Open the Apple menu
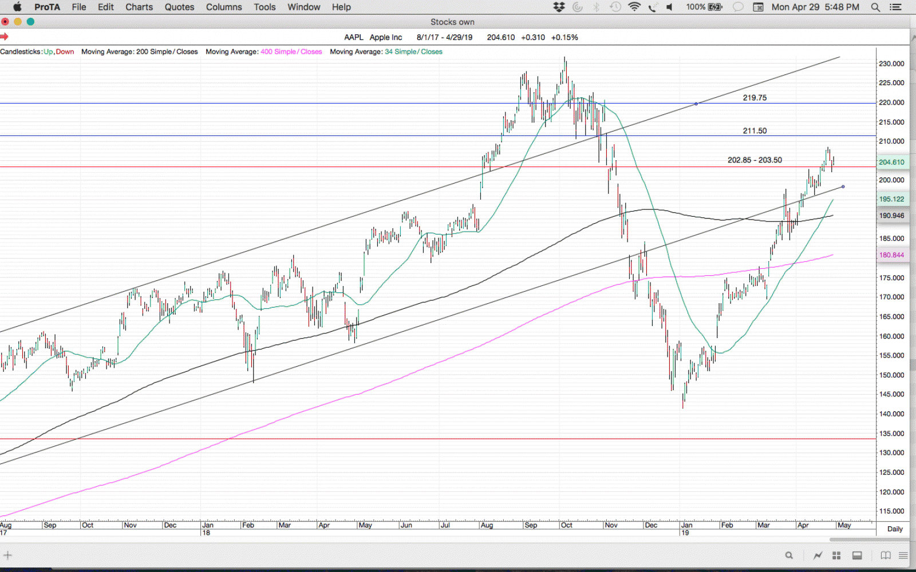This screenshot has height=572, width=916. point(17,7)
